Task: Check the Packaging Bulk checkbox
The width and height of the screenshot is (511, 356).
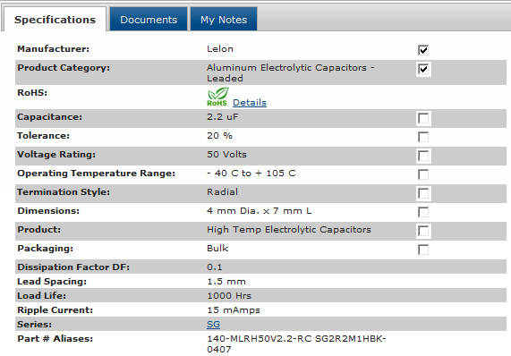Action: click(x=423, y=250)
